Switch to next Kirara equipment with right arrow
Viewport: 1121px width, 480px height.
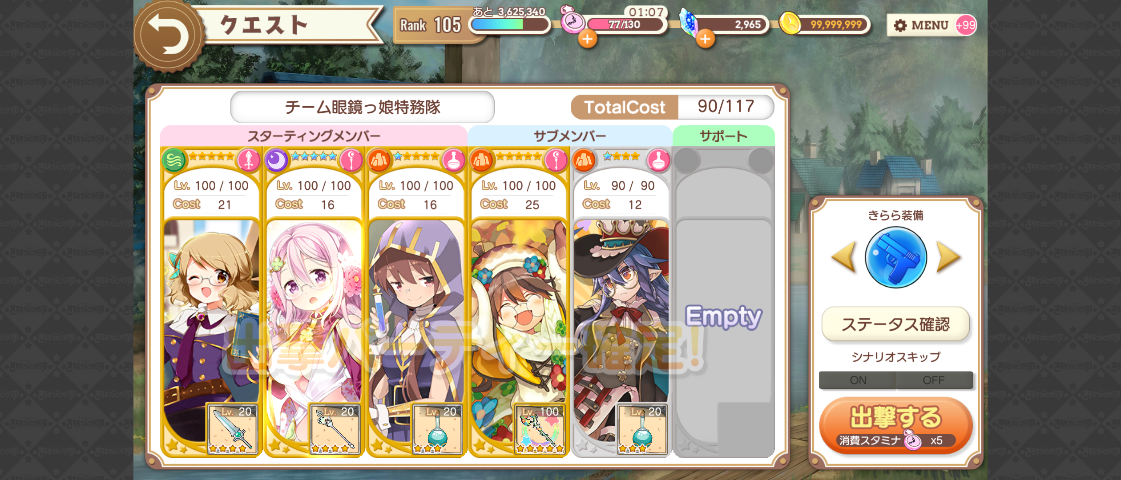pyautogui.click(x=948, y=257)
